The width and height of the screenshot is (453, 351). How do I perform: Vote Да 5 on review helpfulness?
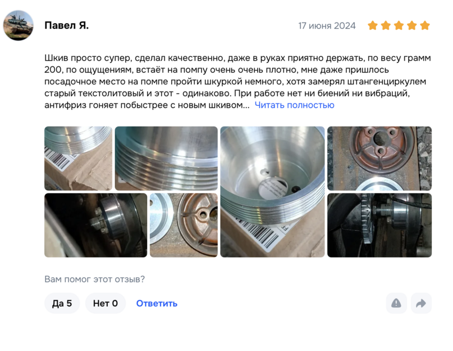click(62, 303)
